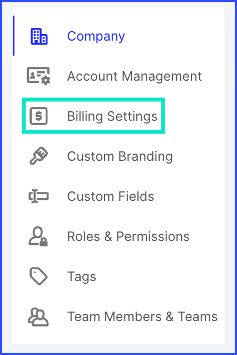Screen dimensions: 237x355
Task: Click the Billing Settings dollar sign icon
Action: [x=39, y=116]
